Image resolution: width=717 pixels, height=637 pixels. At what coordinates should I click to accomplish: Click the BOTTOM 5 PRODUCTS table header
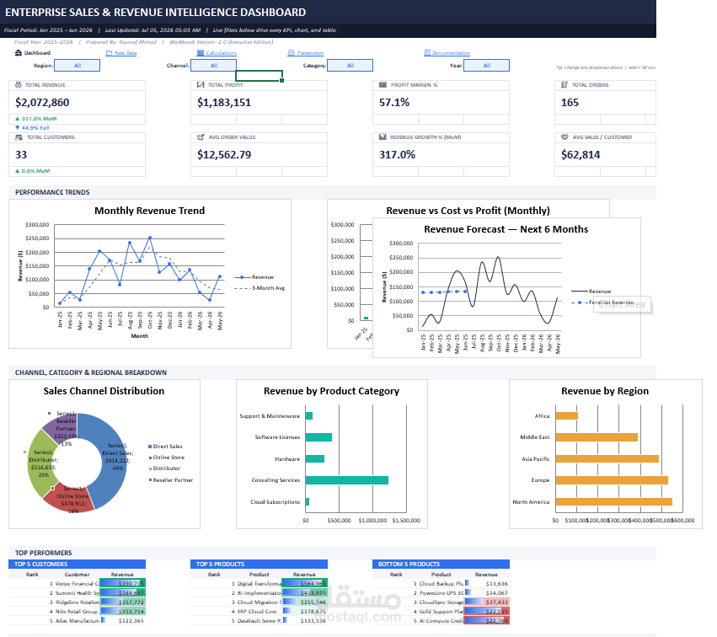click(x=441, y=564)
